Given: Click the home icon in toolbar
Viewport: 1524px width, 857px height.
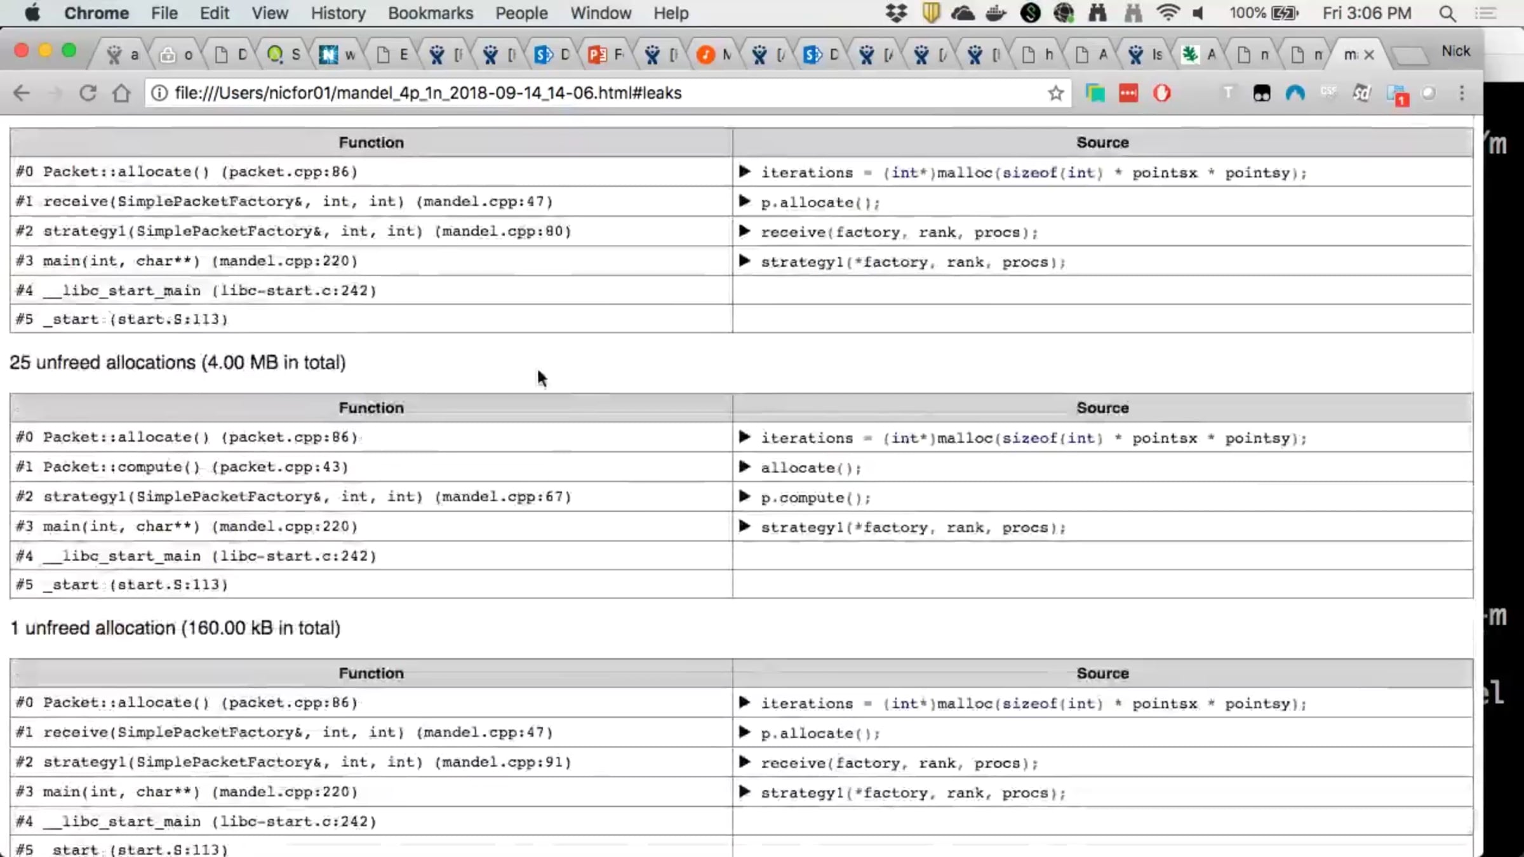Looking at the screenshot, I should tap(121, 93).
